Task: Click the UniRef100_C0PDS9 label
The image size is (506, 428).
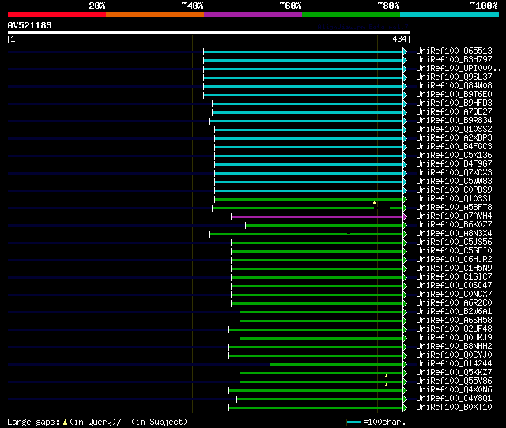Action: tap(454, 190)
